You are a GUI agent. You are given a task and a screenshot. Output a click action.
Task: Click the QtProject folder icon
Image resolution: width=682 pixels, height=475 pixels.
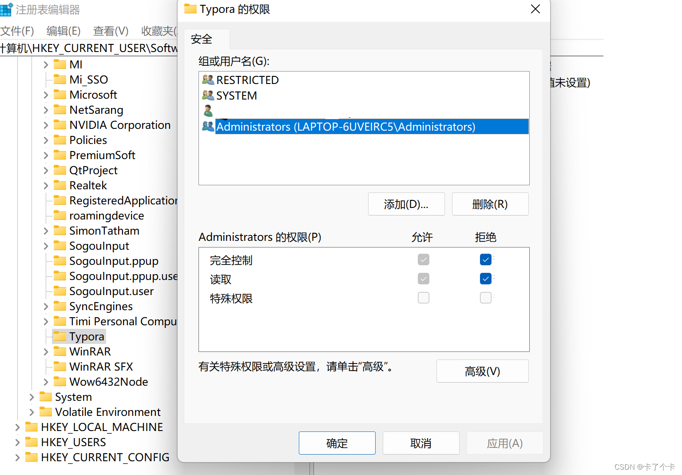[60, 170]
